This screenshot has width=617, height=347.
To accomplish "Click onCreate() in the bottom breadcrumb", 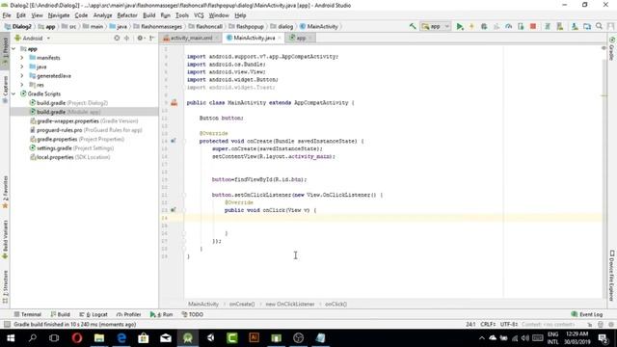I will 242,305.
